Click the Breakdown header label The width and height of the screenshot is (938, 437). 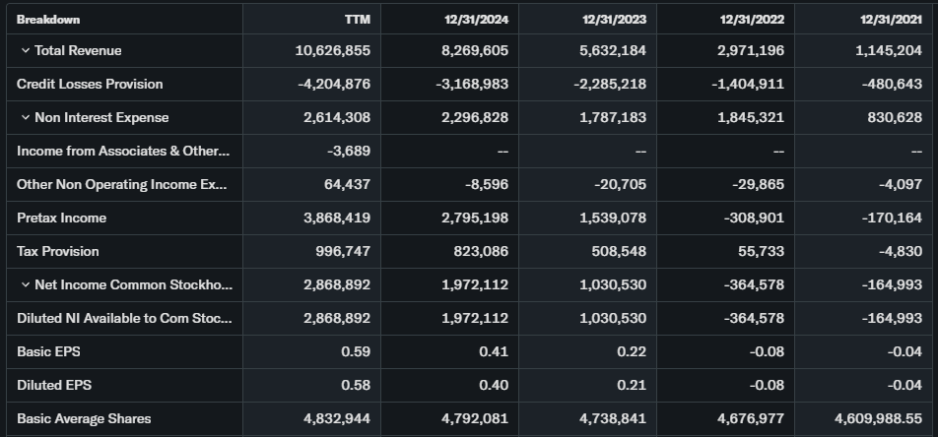pos(48,19)
